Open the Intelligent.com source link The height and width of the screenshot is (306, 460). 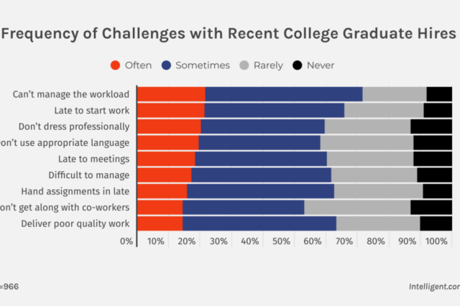click(431, 285)
